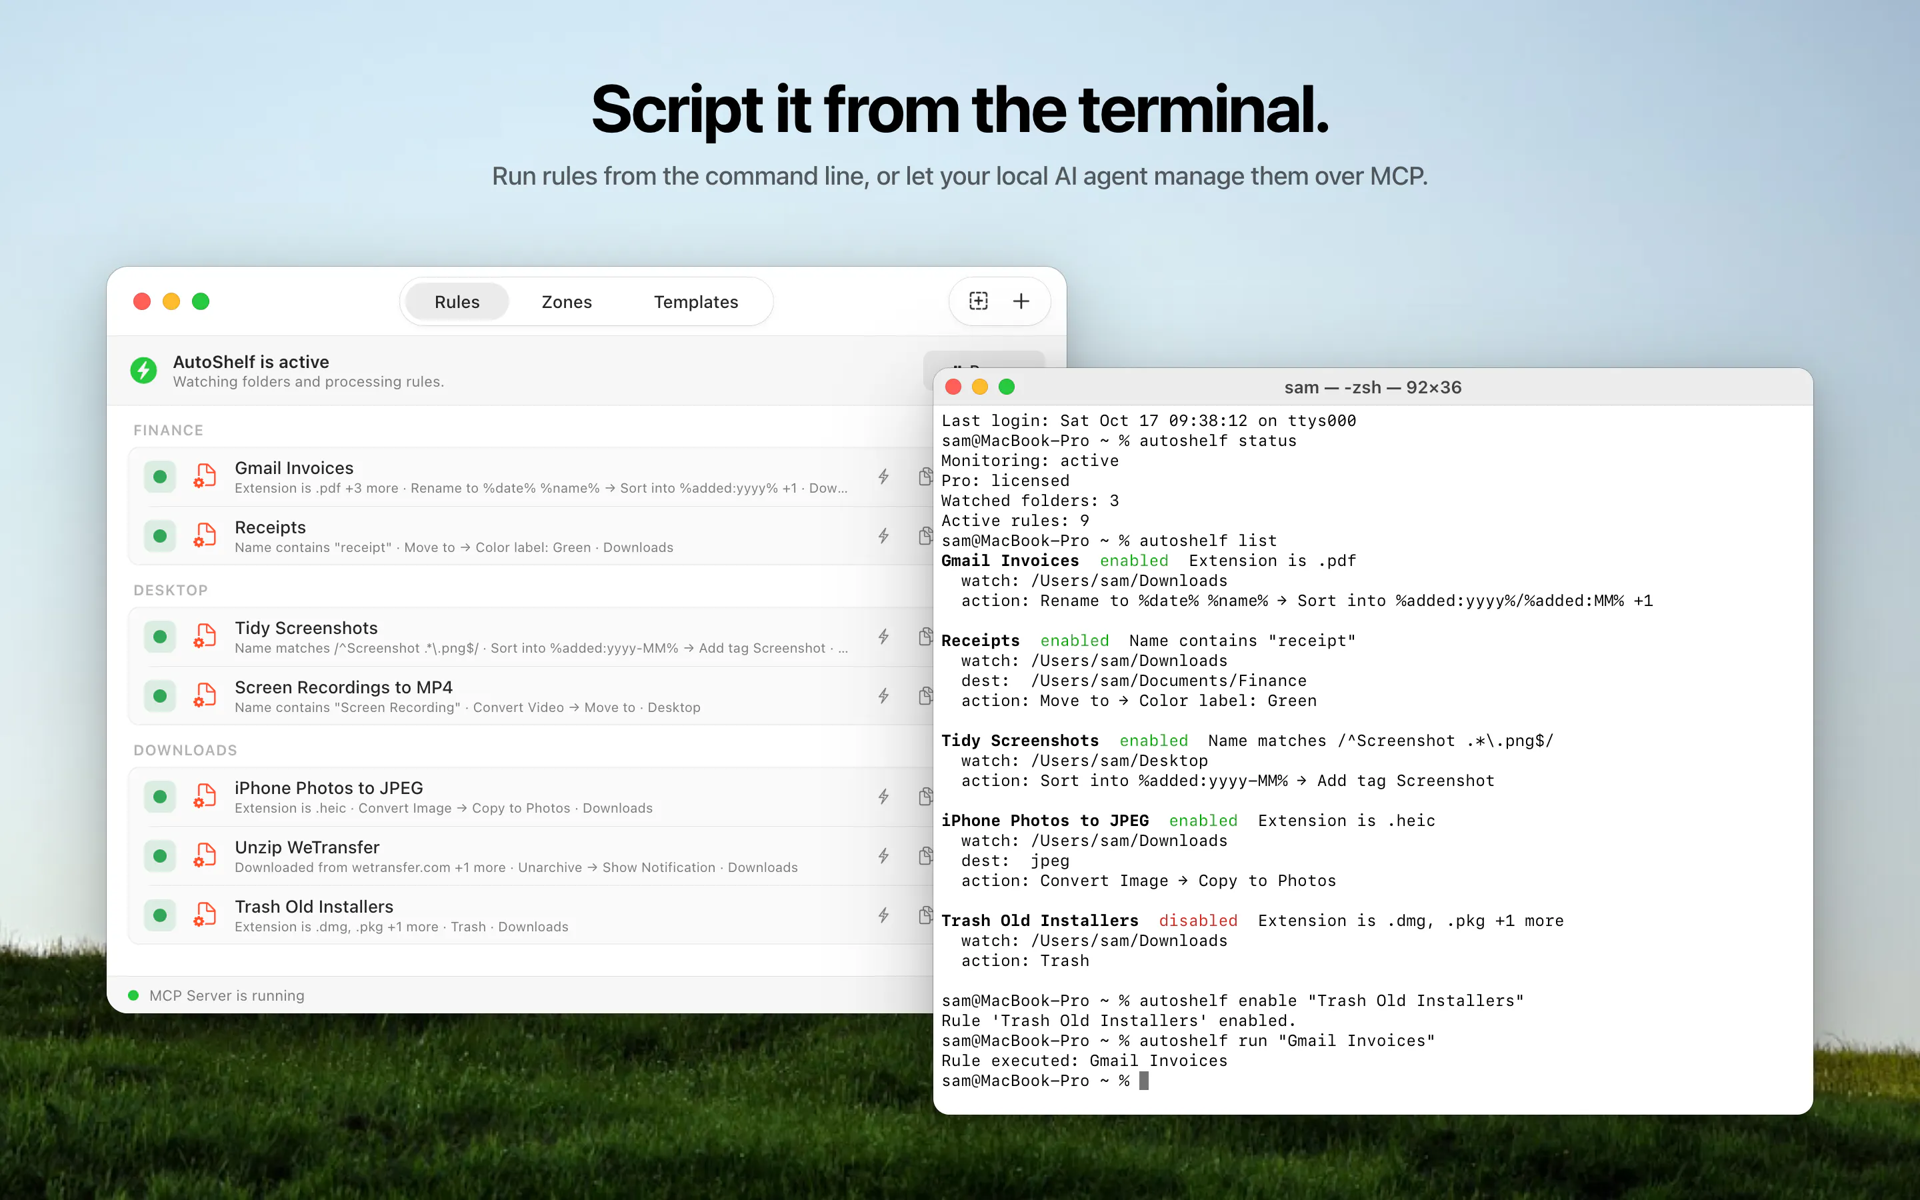Run Screen Recordings to MP4 lightning bolt
1920x1200 pixels.
(883, 696)
